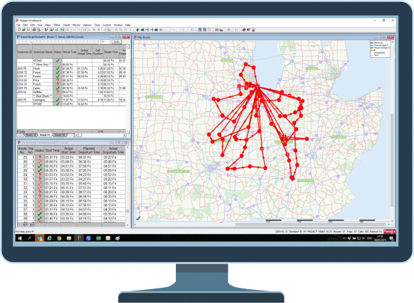
Task: Open the Charts menu
Action: (x=66, y=25)
